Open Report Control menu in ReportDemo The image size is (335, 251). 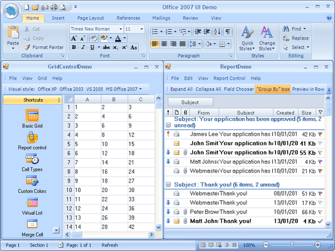[x=229, y=78]
